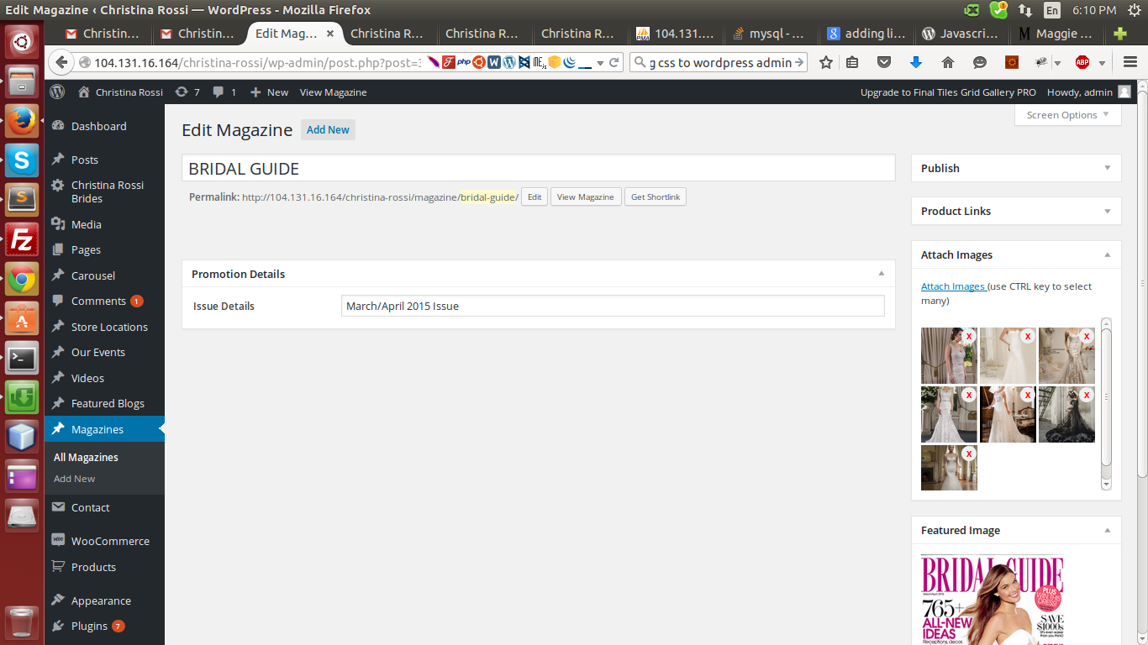Select Add New under Magazines submenu
This screenshot has height=645, width=1148.
pos(75,479)
